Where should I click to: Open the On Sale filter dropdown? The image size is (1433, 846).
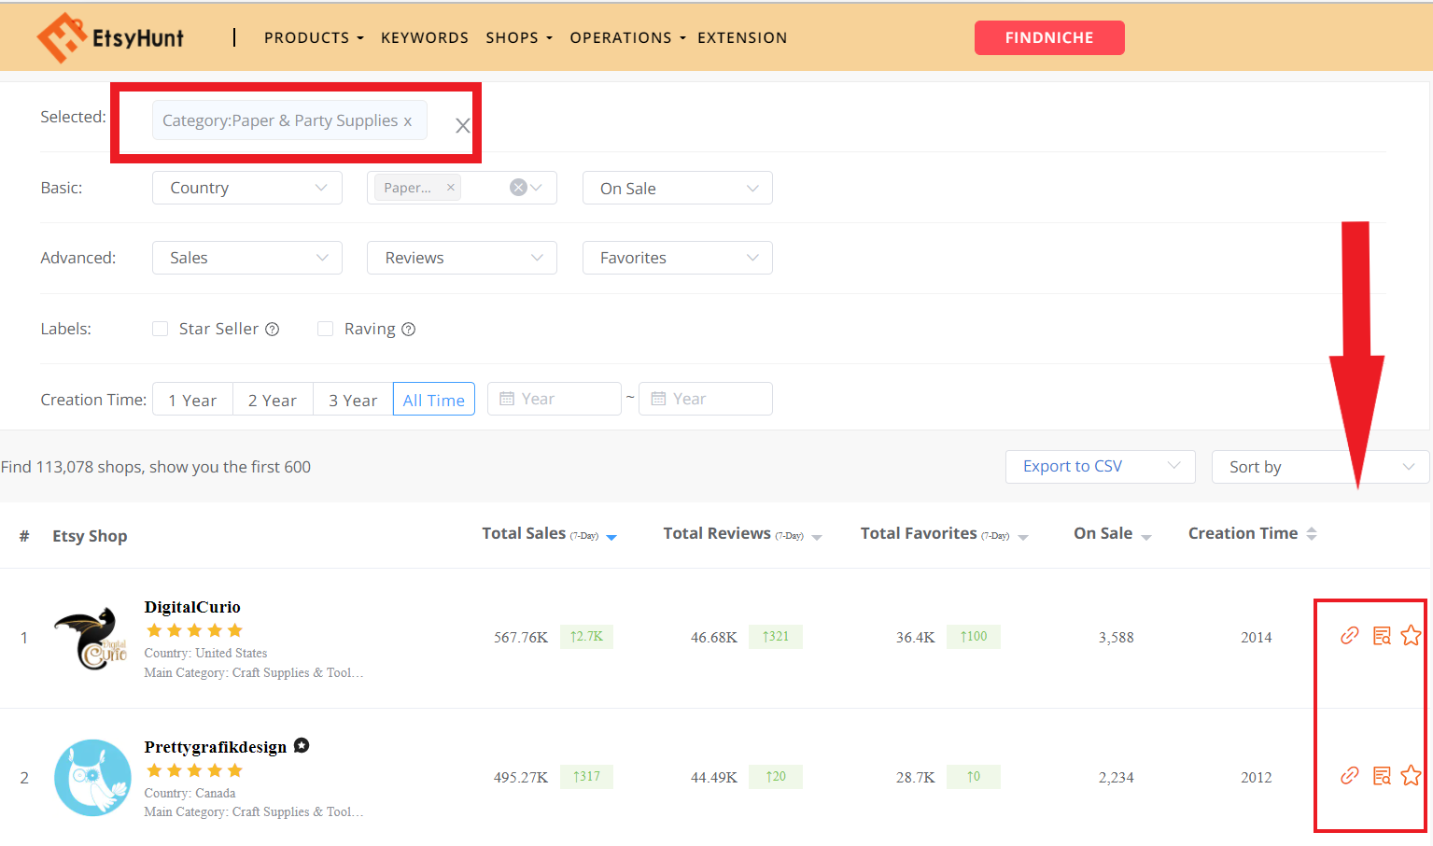point(678,188)
